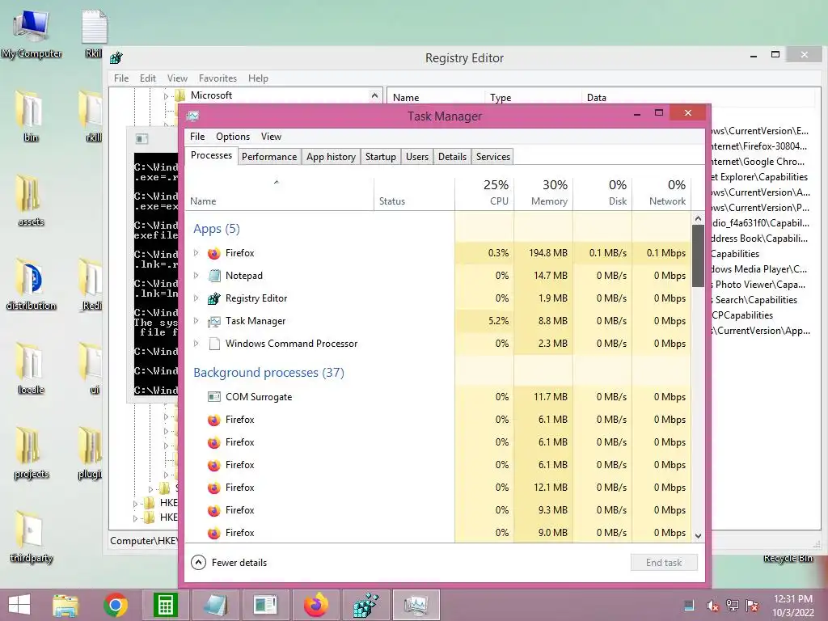The width and height of the screenshot is (828, 621).
Task: Select the locale folder on desktop
Action: point(31,369)
